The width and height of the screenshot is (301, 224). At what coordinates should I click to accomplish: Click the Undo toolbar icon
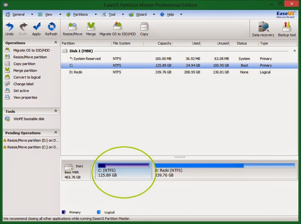point(9,27)
